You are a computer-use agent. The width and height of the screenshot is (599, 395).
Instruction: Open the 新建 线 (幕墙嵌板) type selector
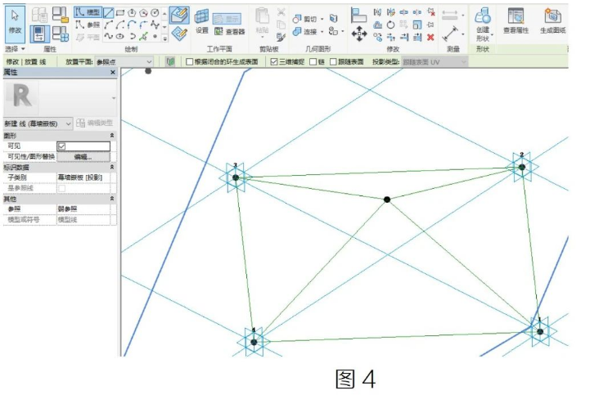(x=38, y=123)
